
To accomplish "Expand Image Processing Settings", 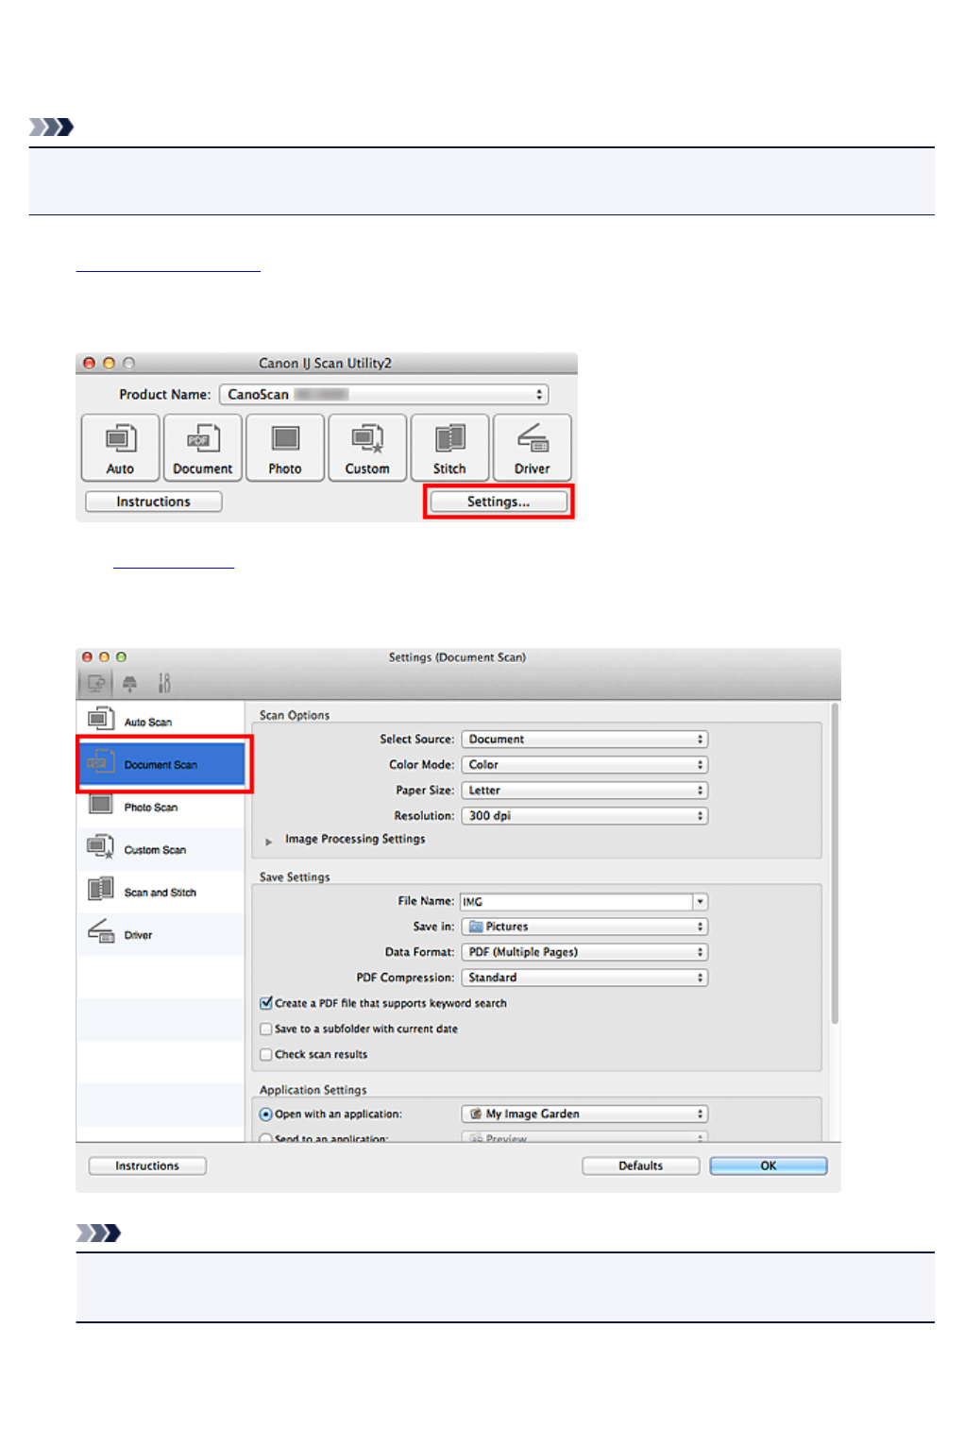I will [x=269, y=840].
